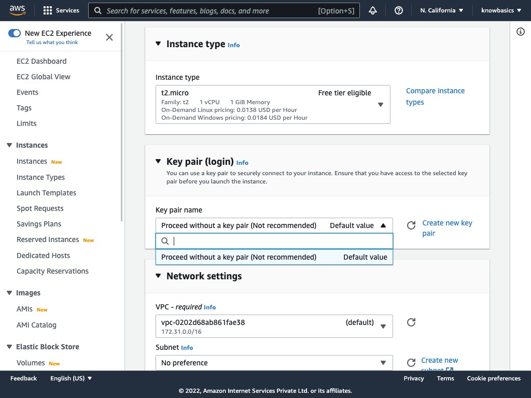Refresh the VPC list
The width and height of the screenshot is (531, 398).
[x=411, y=322]
